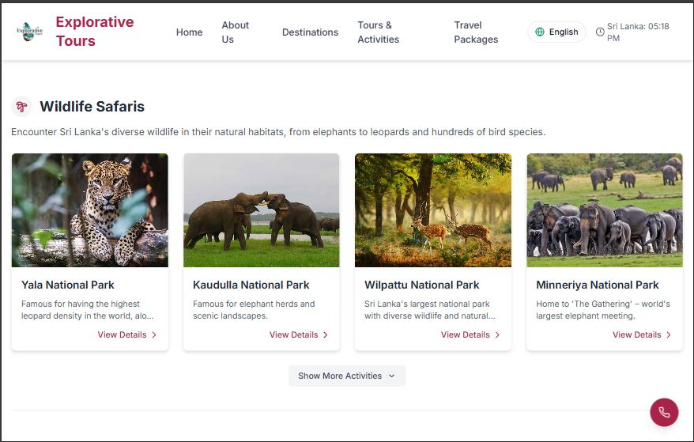Go to the Home menu item

coord(189,32)
